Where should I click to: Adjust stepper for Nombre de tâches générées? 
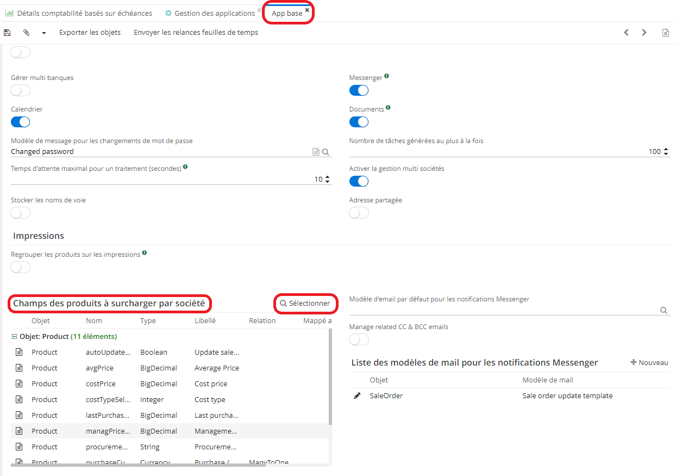coord(666,152)
